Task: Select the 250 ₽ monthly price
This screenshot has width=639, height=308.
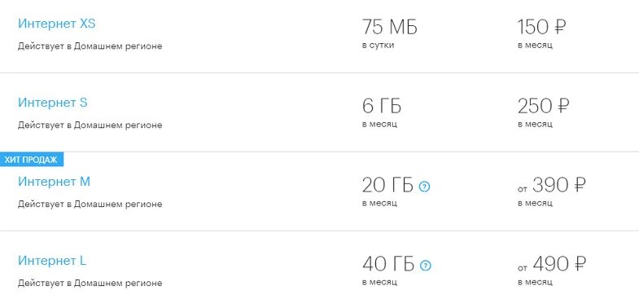Action: (x=543, y=107)
